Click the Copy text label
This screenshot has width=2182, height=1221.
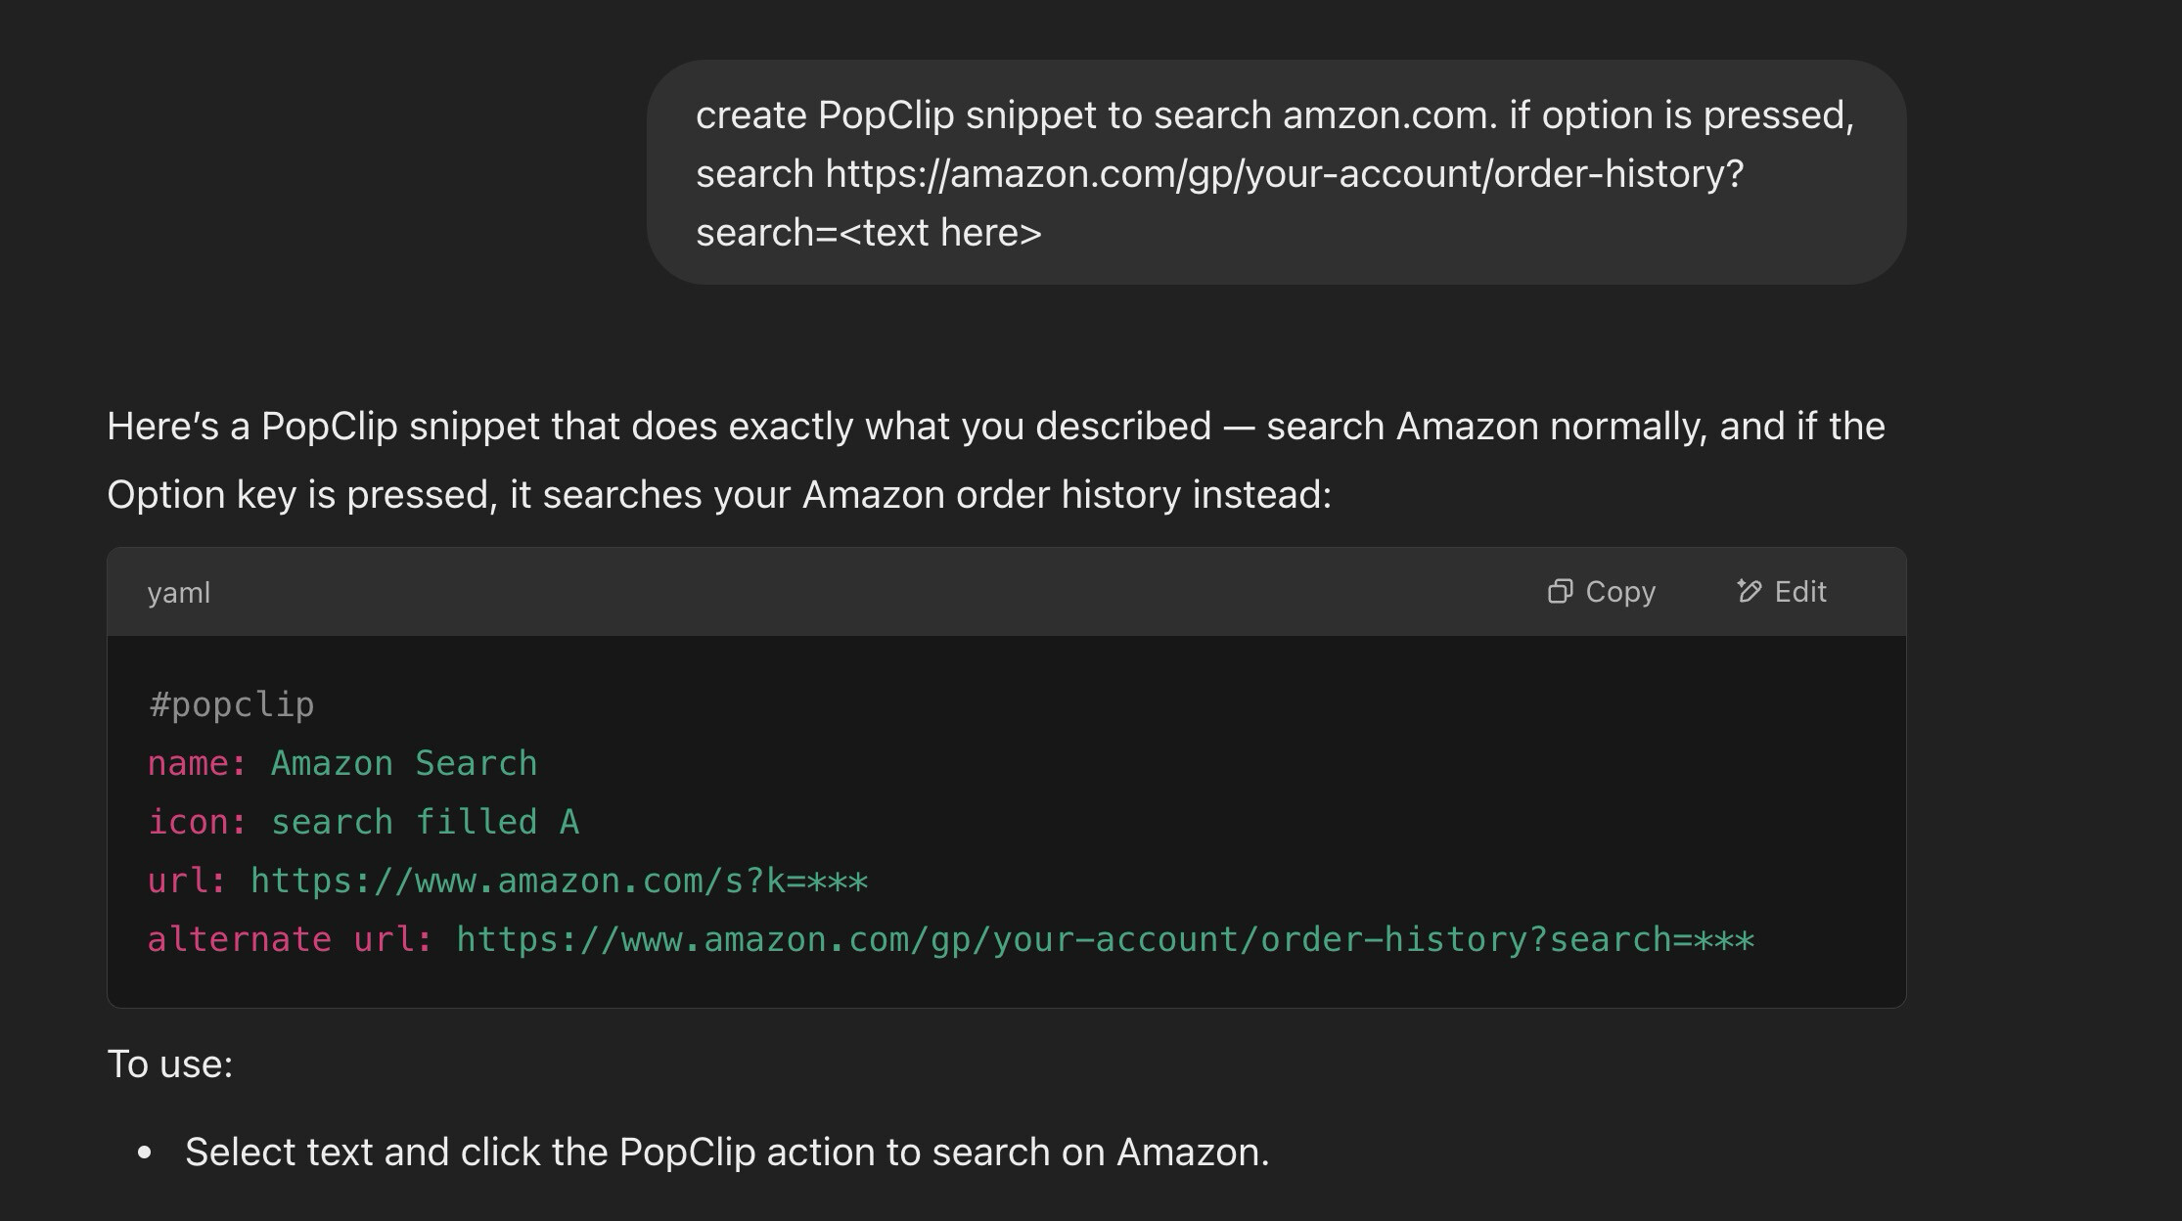pyautogui.click(x=1620, y=592)
